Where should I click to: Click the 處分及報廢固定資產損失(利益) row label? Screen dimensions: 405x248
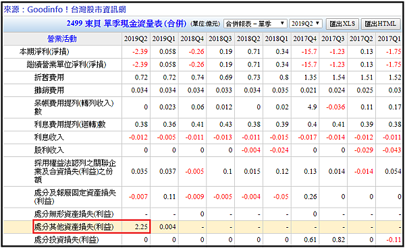75,197
